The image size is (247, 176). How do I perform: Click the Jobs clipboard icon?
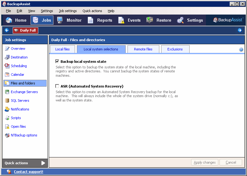(x=36, y=20)
